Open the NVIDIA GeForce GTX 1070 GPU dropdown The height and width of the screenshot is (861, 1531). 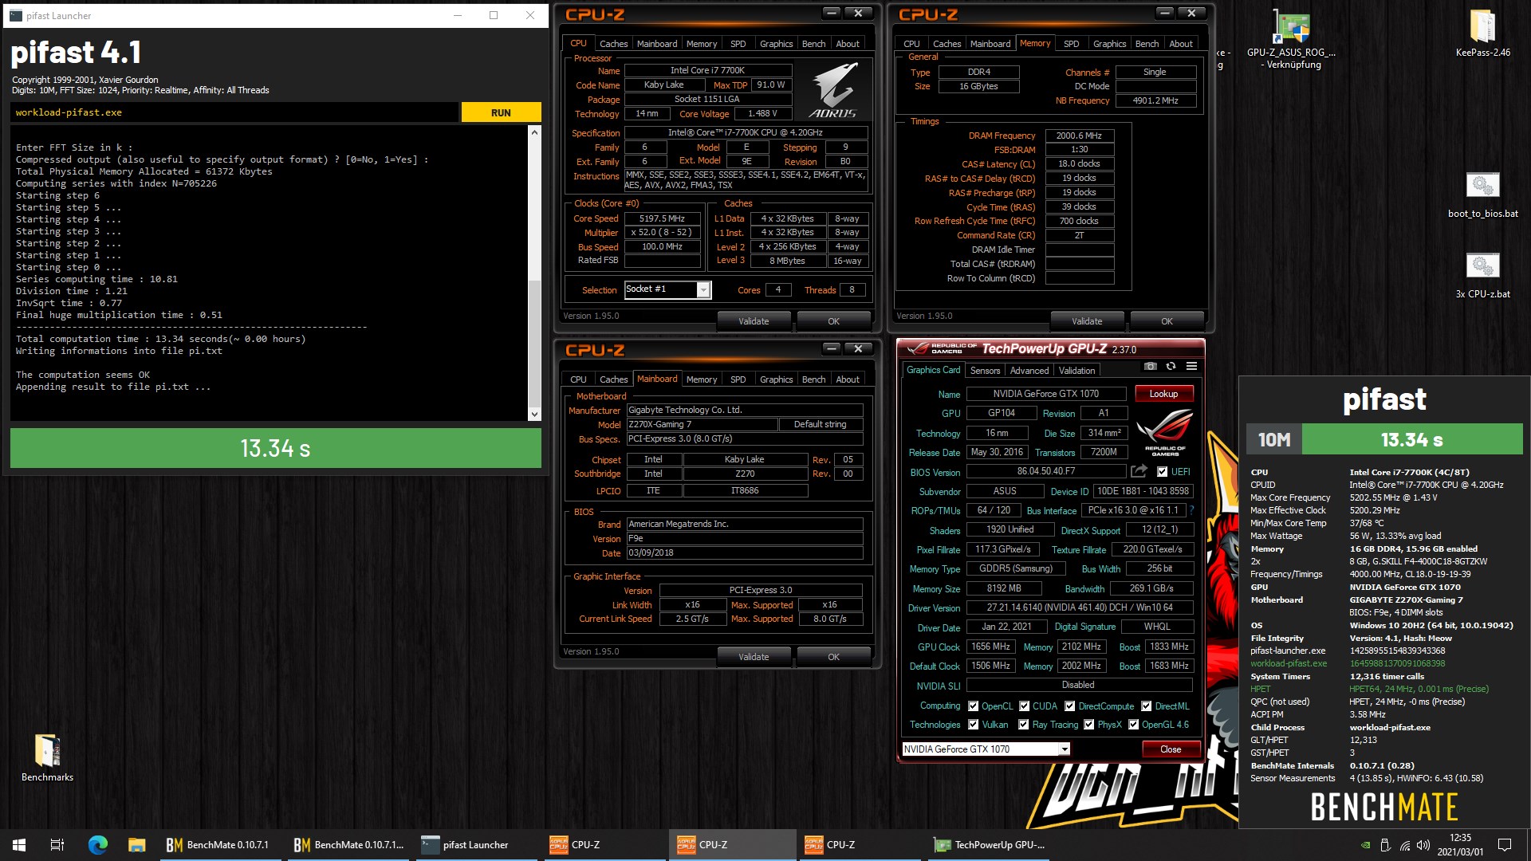click(1064, 749)
